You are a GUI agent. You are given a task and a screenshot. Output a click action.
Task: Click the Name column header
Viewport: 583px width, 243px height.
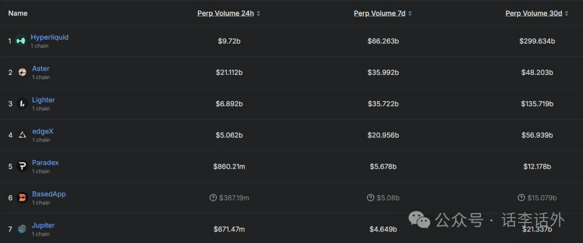coord(18,13)
